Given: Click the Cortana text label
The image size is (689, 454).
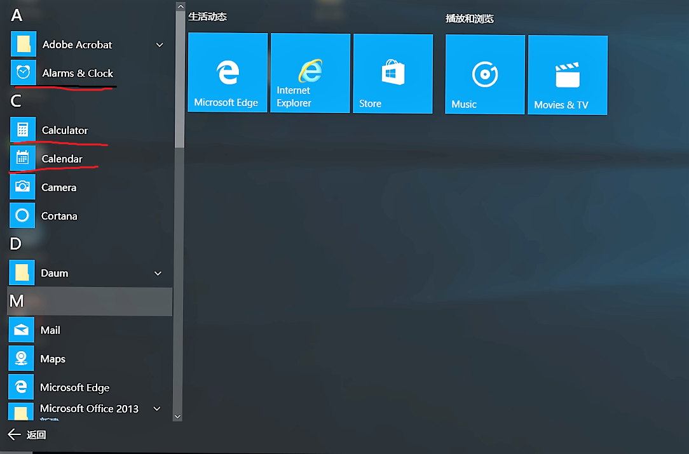Looking at the screenshot, I should 59,216.
